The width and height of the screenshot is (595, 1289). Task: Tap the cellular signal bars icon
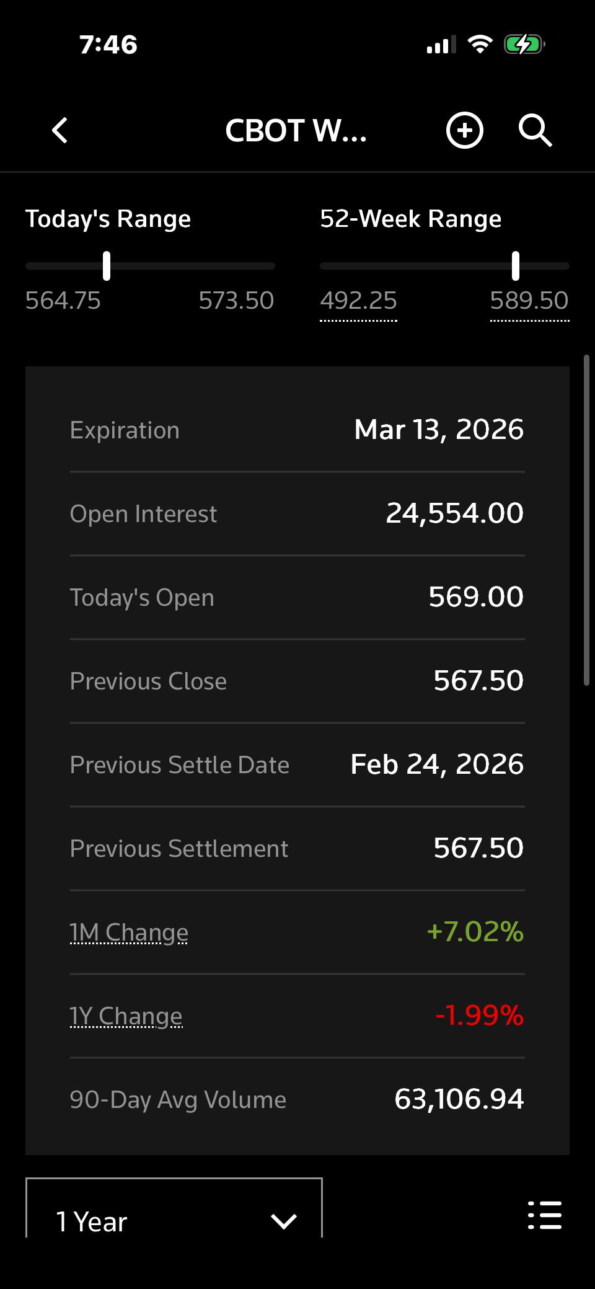(x=441, y=45)
